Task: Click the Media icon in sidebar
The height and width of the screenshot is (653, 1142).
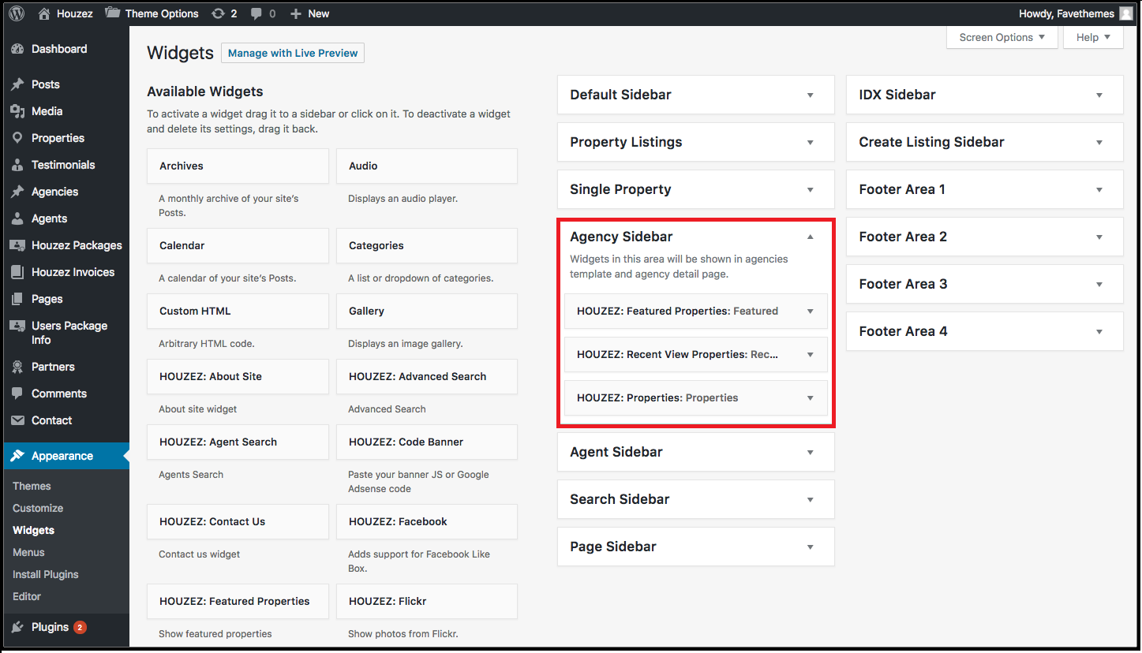Action: 17,111
